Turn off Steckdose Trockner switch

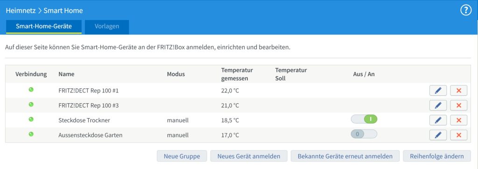(364, 119)
